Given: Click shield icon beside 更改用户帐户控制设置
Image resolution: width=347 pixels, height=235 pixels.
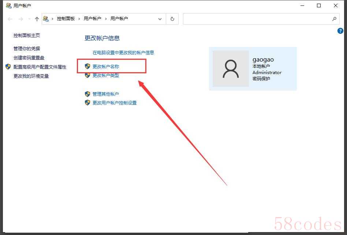Looking at the screenshot, I should (x=87, y=103).
